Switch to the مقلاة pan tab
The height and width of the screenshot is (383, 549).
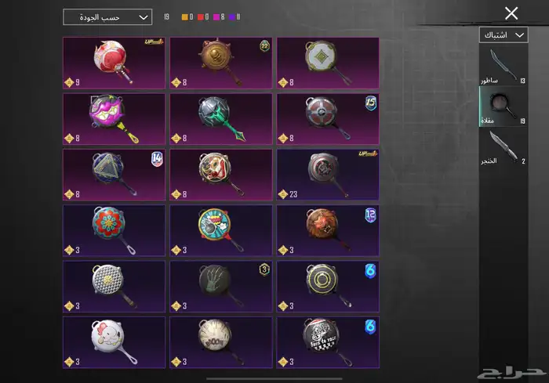(504, 107)
